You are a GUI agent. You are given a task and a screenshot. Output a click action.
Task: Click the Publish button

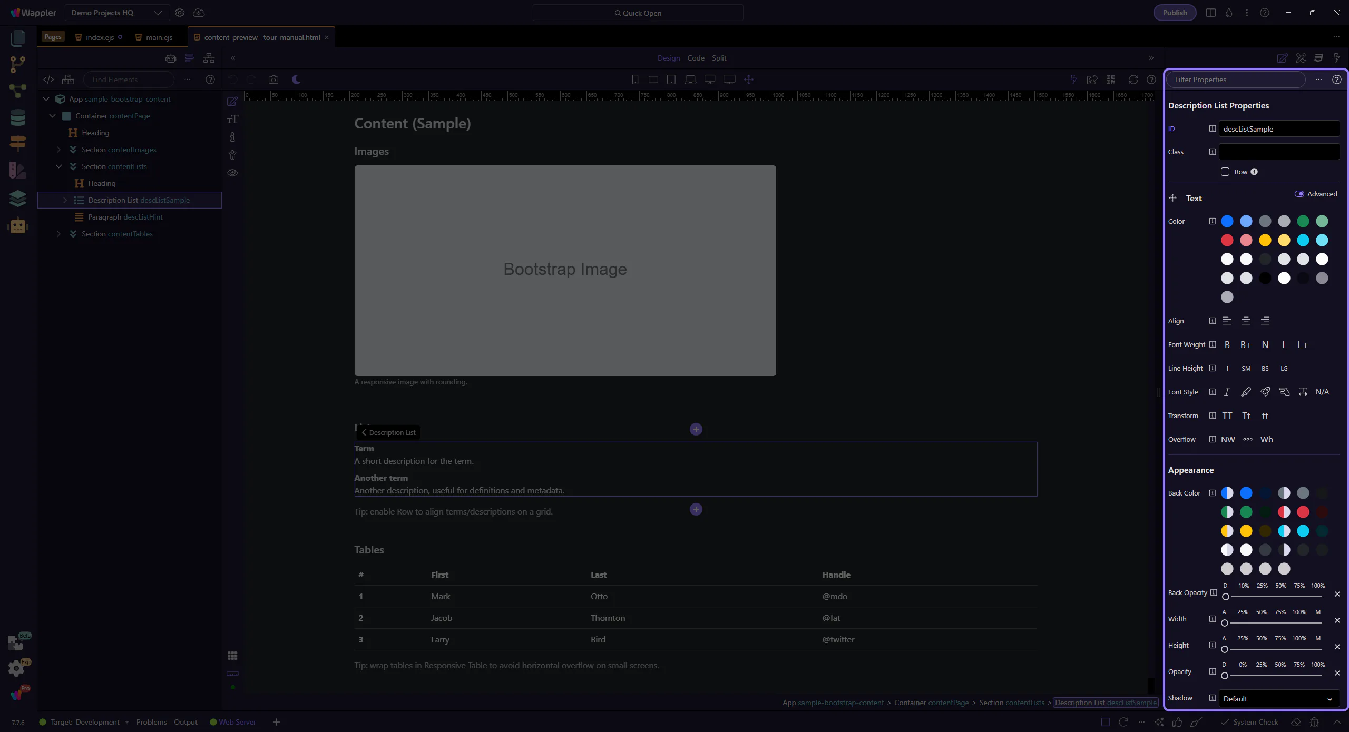pyautogui.click(x=1175, y=13)
